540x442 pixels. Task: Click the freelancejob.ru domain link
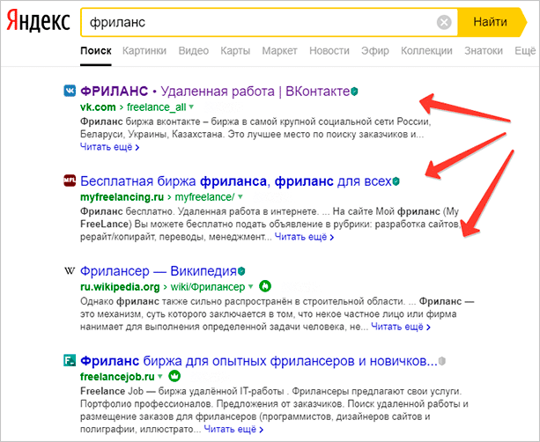[x=117, y=377]
